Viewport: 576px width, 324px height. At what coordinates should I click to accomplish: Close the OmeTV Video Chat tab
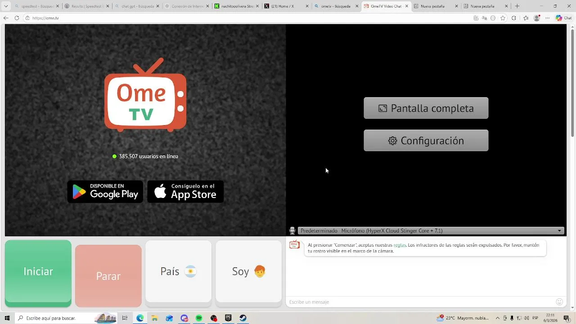tap(406, 6)
